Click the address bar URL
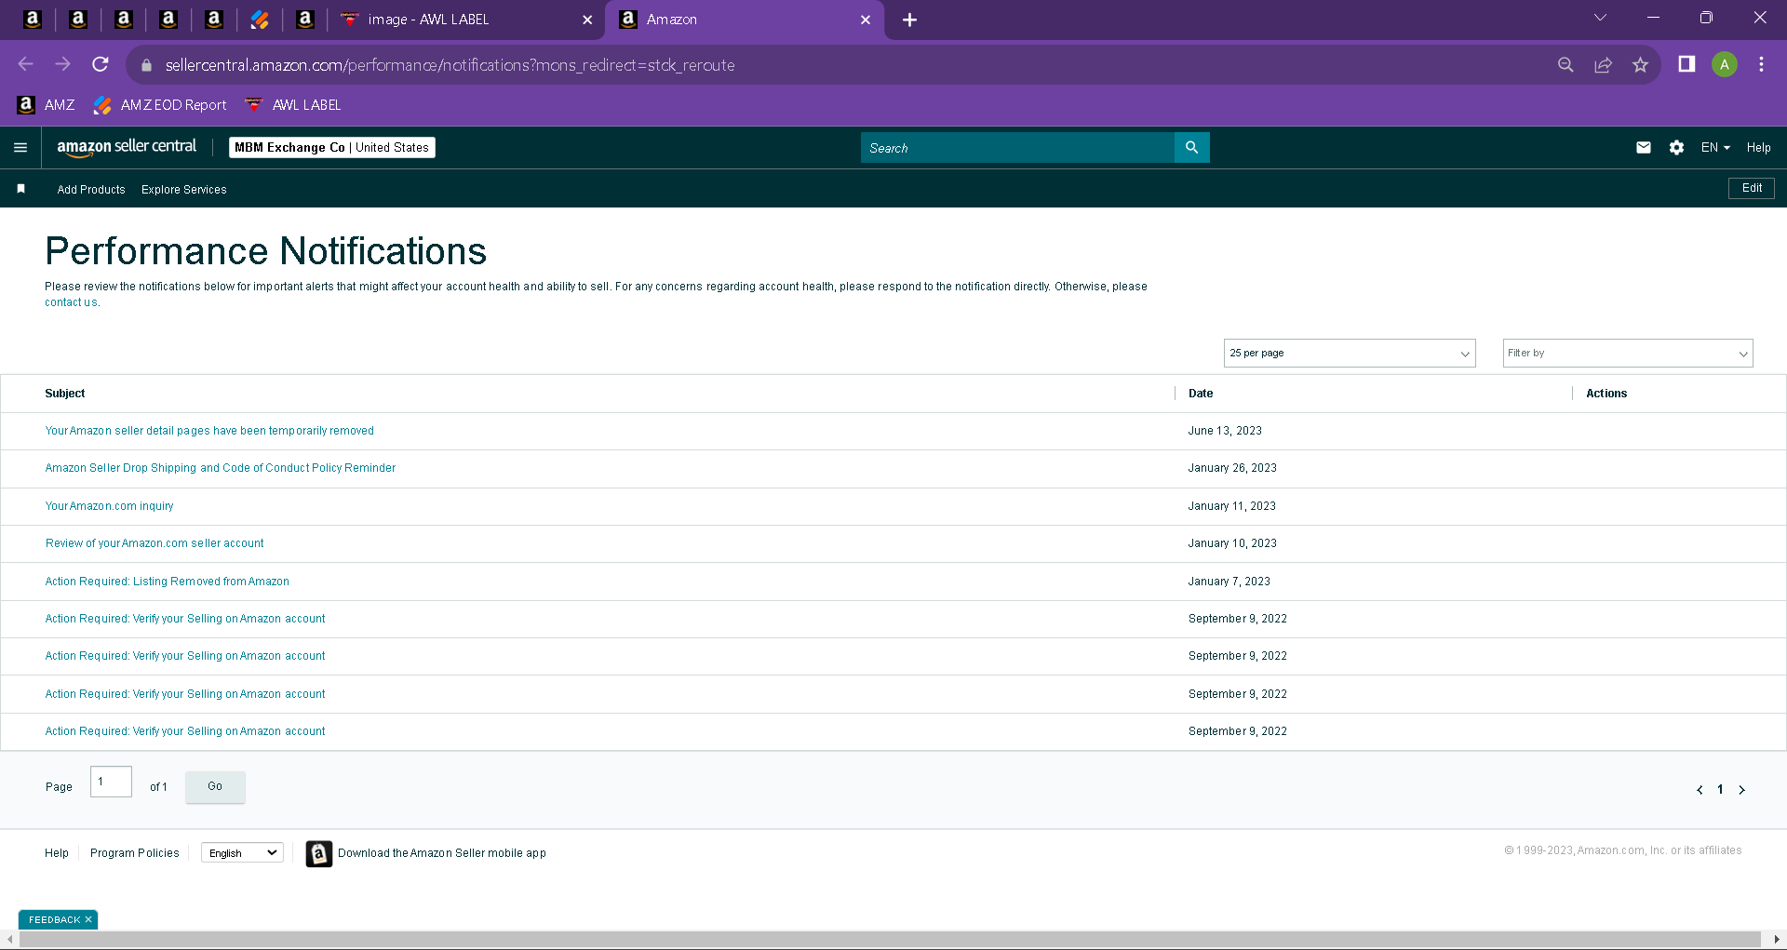1787x950 pixels. pyautogui.click(x=450, y=65)
